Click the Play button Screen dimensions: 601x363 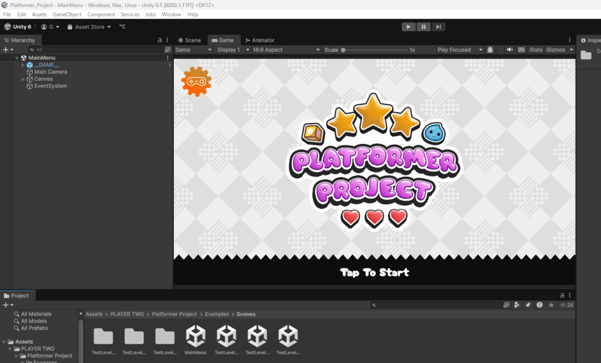[x=408, y=27]
